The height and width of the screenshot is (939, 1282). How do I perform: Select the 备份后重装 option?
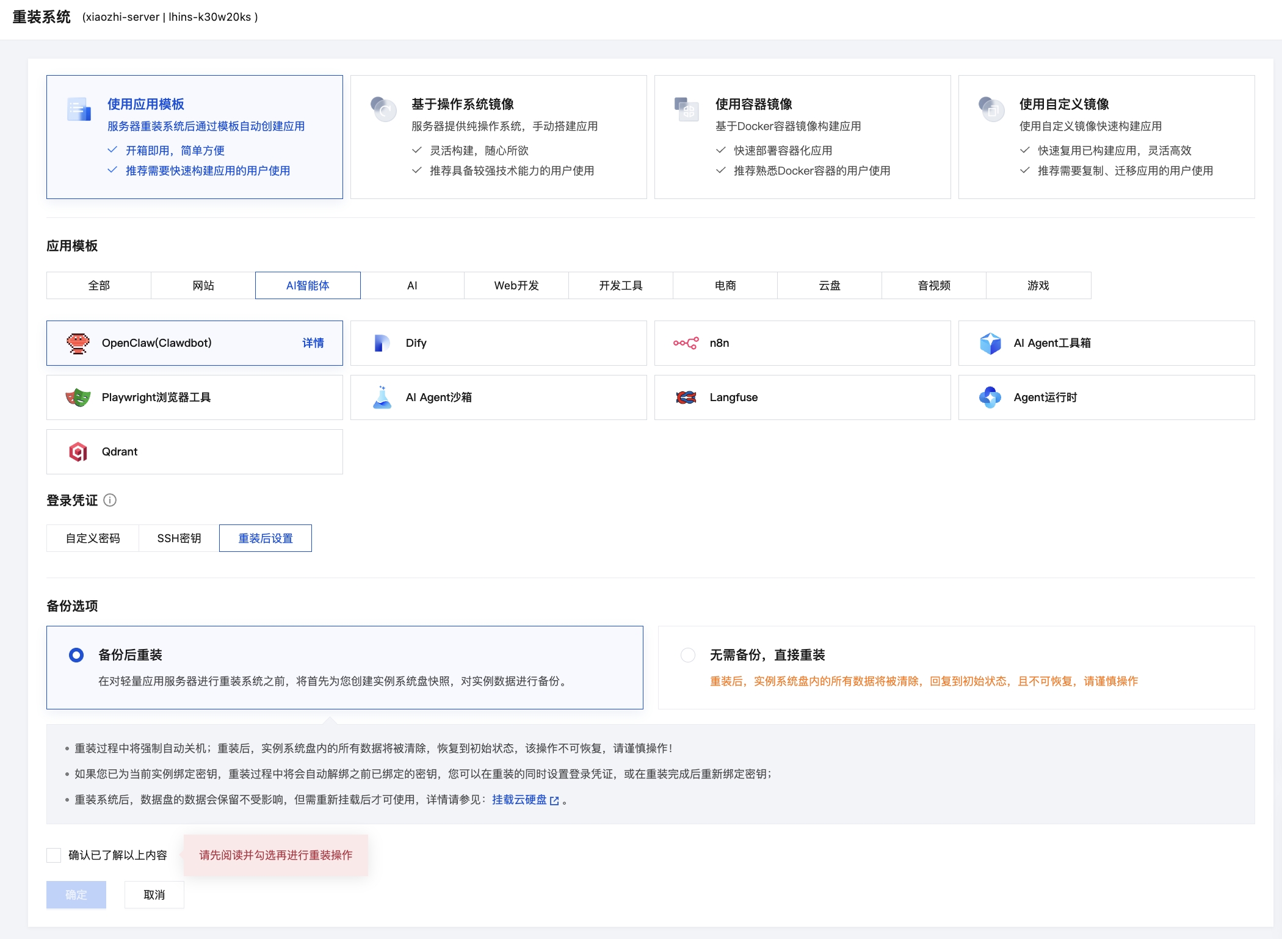tap(76, 654)
